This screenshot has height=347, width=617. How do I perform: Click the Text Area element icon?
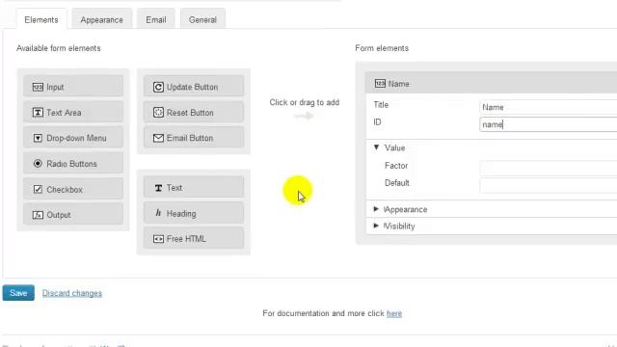pyautogui.click(x=38, y=113)
